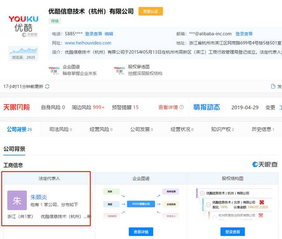Click the refresh icon beside update time

click(47, 86)
